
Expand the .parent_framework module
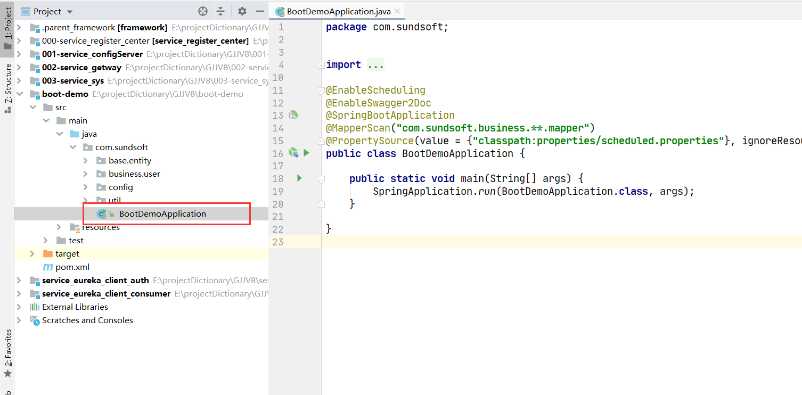tap(19, 27)
